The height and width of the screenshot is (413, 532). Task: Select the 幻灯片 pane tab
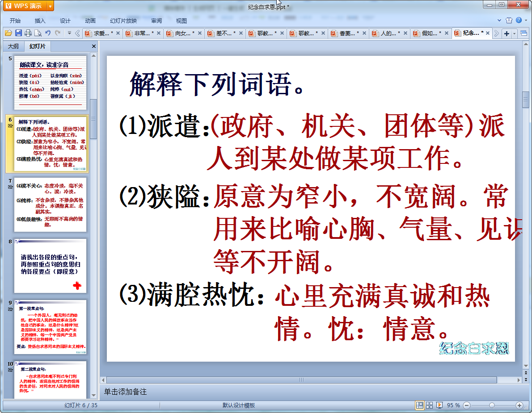click(x=37, y=46)
